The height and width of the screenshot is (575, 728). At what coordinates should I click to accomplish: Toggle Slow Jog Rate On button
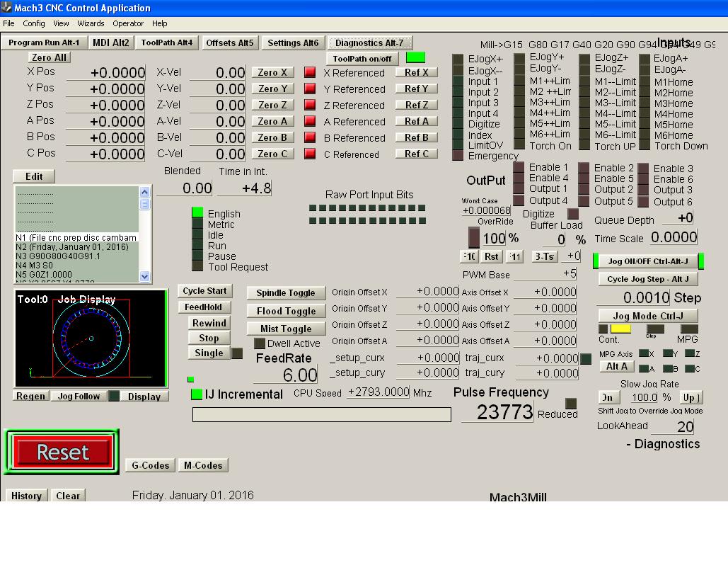(608, 397)
